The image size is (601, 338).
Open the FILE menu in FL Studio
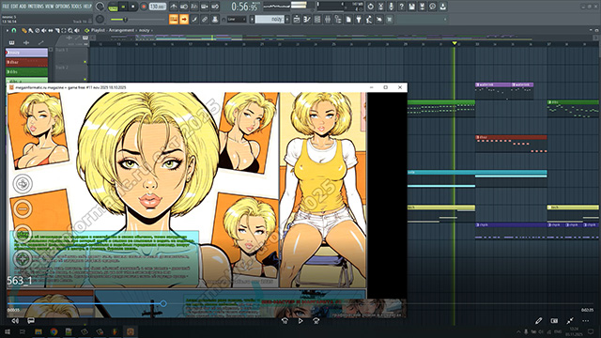point(7,7)
